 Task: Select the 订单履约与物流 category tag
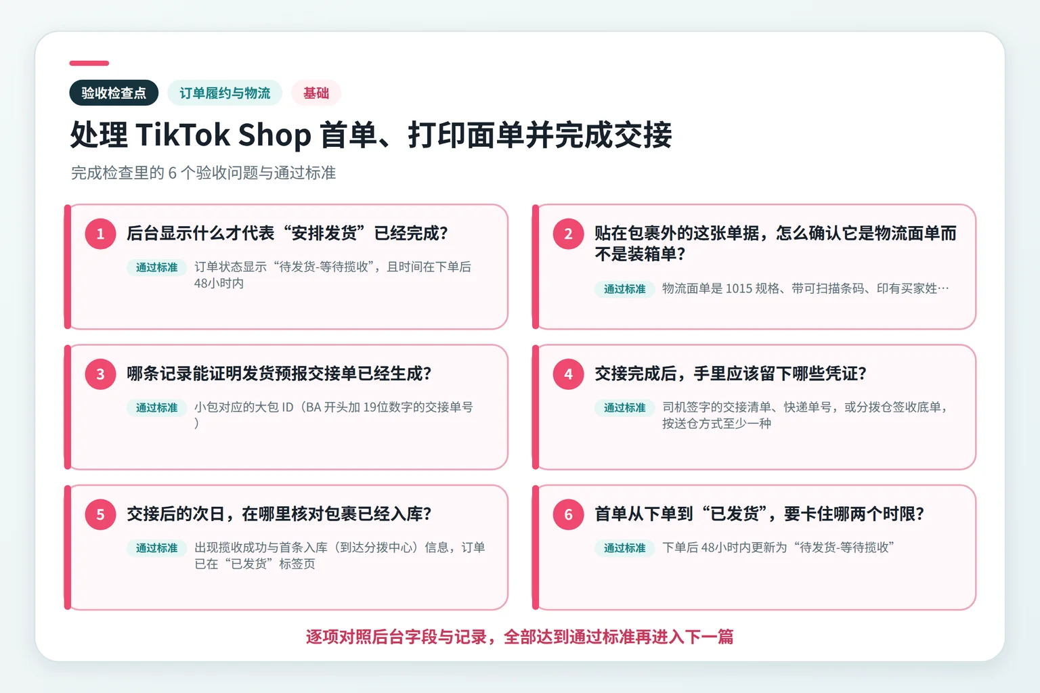pyautogui.click(x=225, y=93)
